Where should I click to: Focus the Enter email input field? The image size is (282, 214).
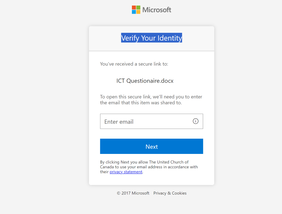click(x=152, y=121)
